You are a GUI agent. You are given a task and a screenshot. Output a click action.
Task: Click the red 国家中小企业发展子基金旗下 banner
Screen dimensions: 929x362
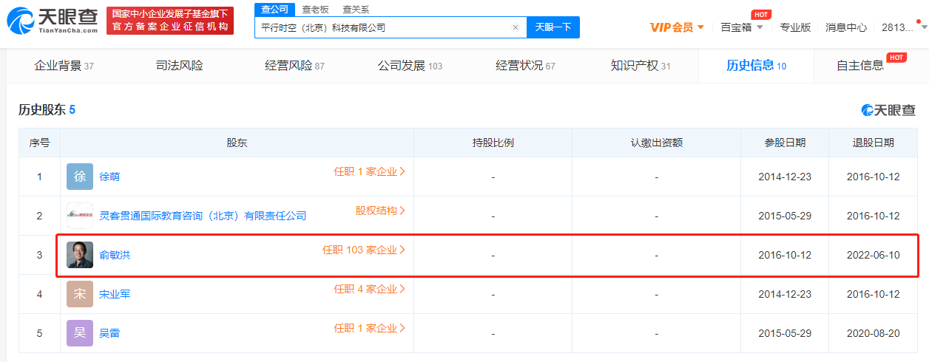point(170,21)
